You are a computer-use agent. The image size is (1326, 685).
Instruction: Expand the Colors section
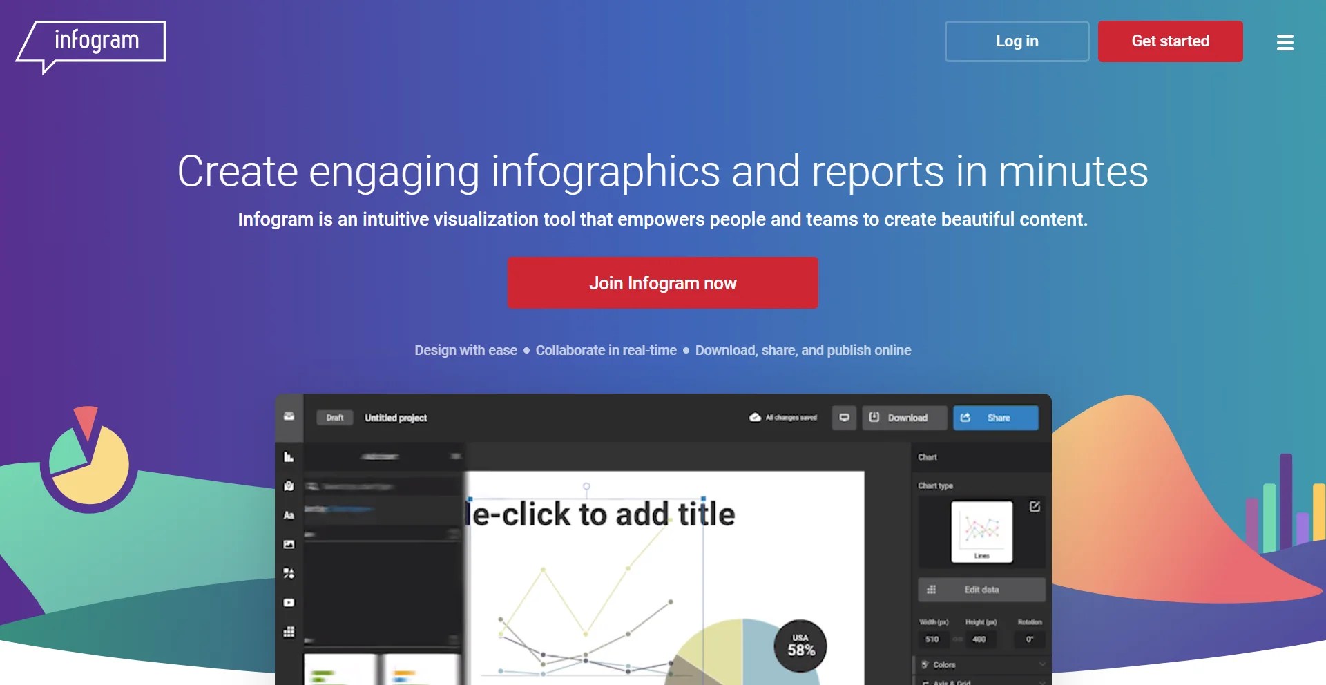(x=981, y=665)
